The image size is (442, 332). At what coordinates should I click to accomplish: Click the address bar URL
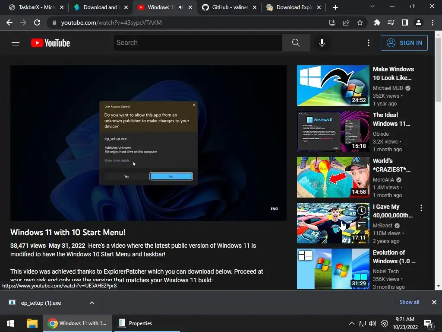pyautogui.click(x=111, y=22)
